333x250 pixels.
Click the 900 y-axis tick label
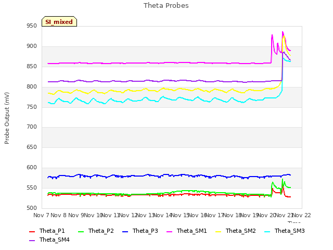tap(32, 46)
